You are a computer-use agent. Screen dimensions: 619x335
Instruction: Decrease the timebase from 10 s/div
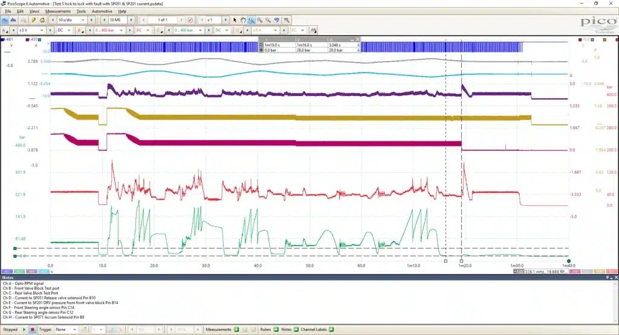[53, 20]
